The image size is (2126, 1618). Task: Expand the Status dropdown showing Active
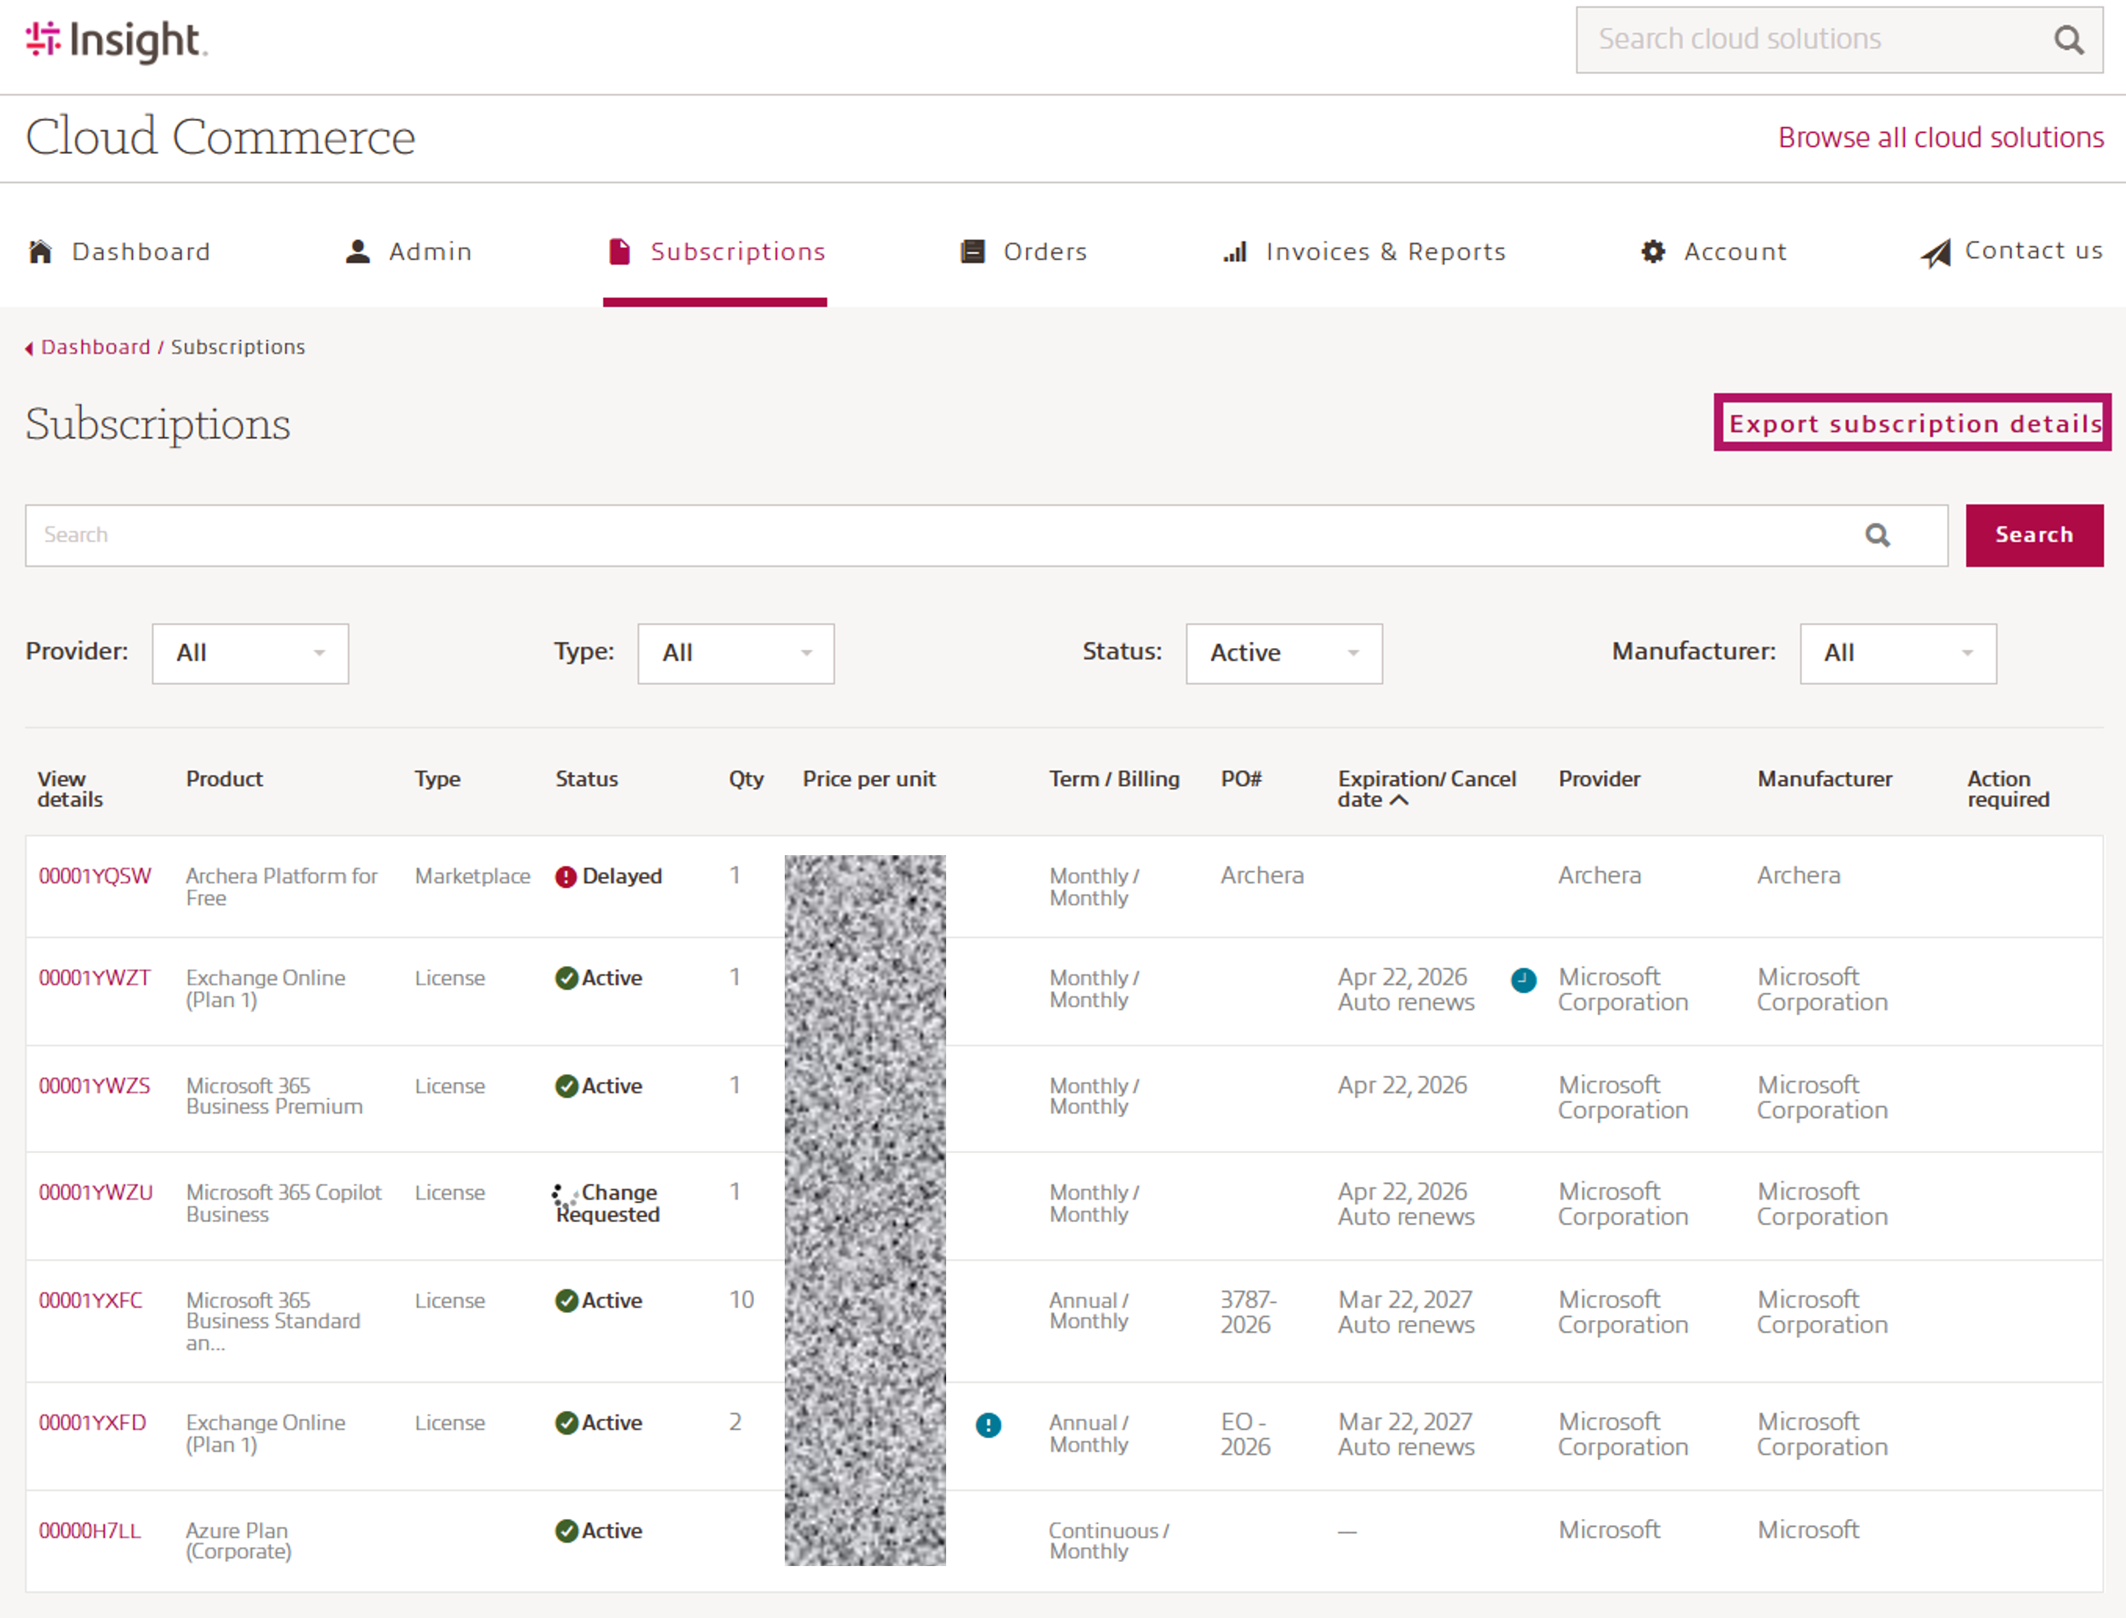coord(1284,654)
